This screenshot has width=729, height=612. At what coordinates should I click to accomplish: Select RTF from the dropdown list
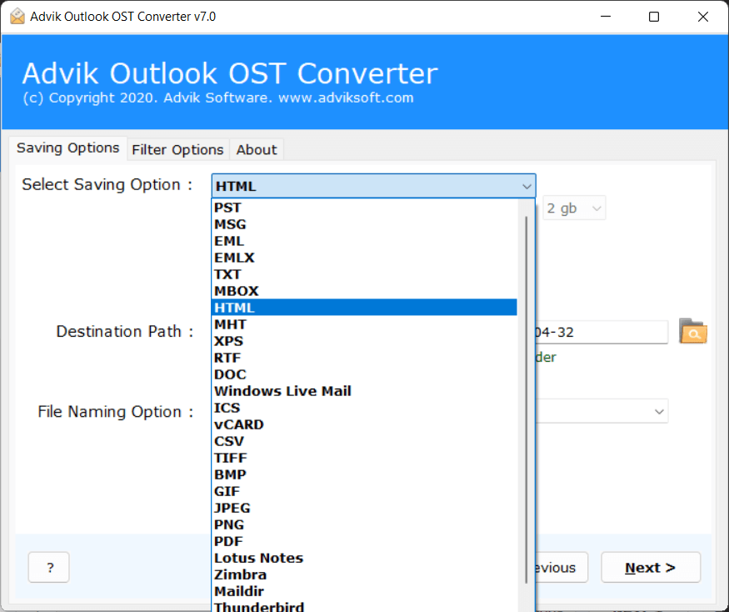[x=364, y=358]
